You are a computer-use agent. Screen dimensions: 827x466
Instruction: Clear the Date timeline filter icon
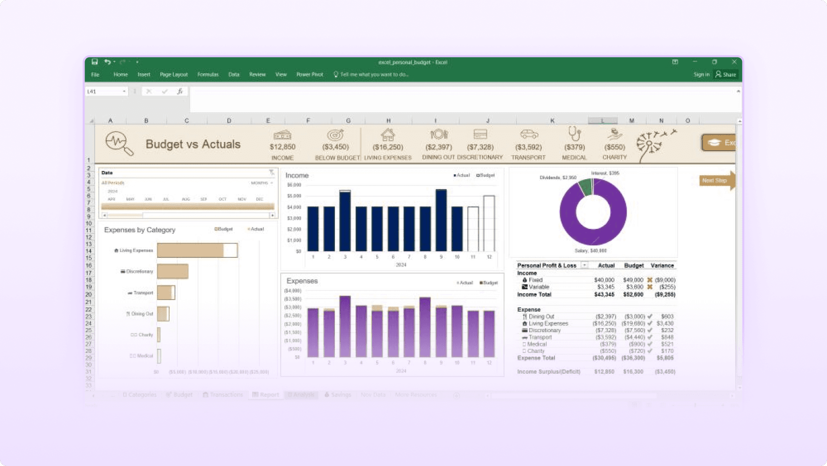(272, 172)
